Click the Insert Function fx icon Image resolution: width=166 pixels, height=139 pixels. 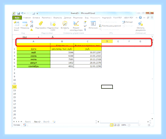tap(53, 37)
